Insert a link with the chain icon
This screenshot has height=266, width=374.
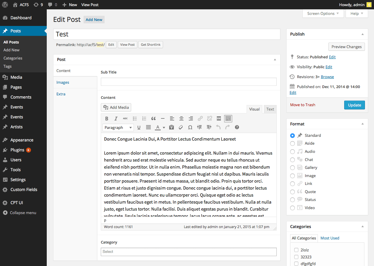click(200, 118)
